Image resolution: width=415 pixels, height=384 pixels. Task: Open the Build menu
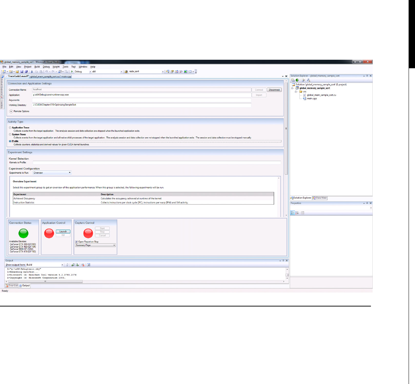coord(37,67)
